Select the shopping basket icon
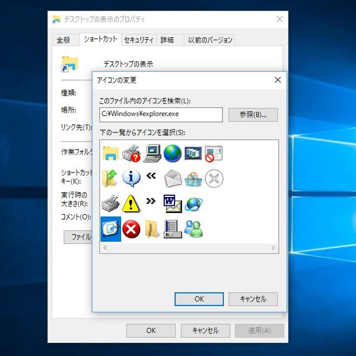Image resolution: width=356 pixels, height=356 pixels. coord(193,179)
